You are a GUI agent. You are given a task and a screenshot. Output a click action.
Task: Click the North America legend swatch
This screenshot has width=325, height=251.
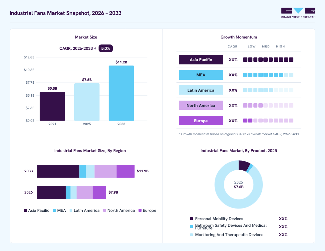point(105,210)
